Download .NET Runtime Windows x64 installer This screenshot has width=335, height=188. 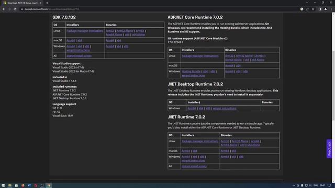coord(195,157)
